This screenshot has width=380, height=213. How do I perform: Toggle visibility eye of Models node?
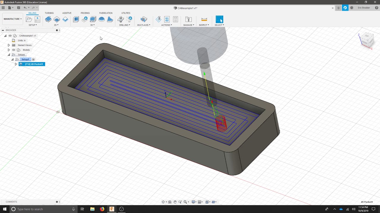14,50
